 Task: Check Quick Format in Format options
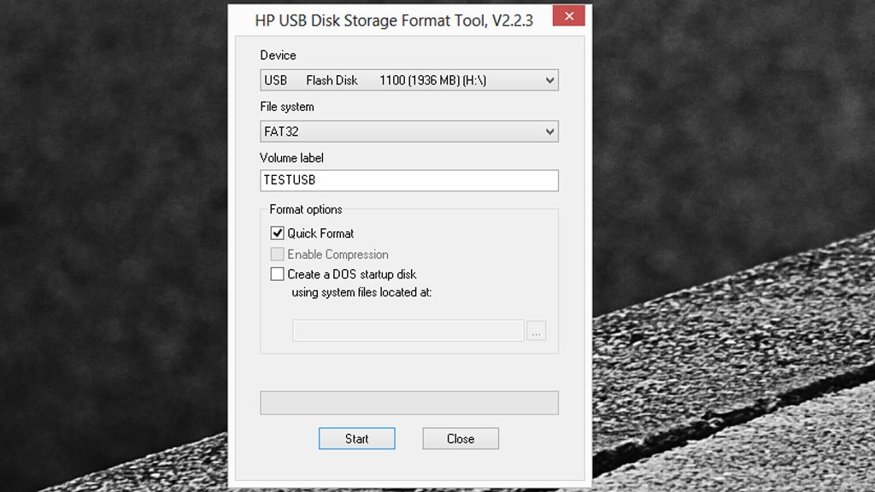277,233
